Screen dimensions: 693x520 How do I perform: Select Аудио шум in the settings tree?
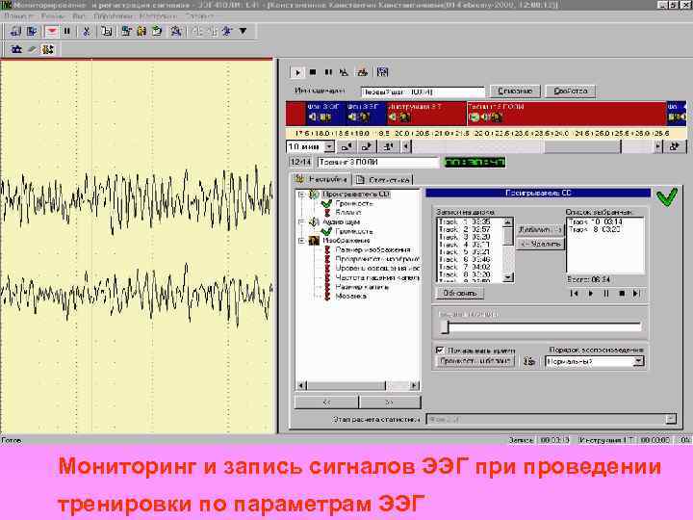[341, 222]
